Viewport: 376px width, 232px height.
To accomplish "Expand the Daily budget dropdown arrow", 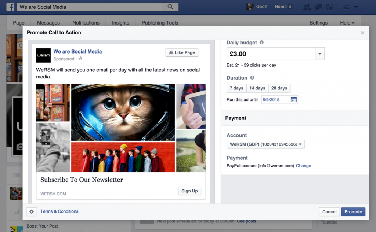I will 319,54.
